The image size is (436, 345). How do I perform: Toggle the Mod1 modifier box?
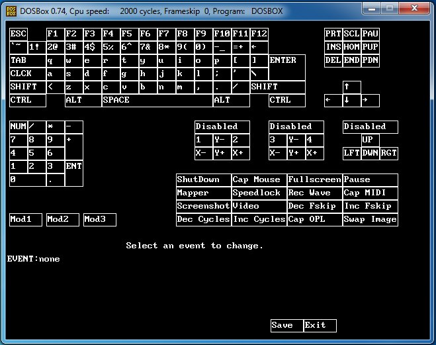26,220
